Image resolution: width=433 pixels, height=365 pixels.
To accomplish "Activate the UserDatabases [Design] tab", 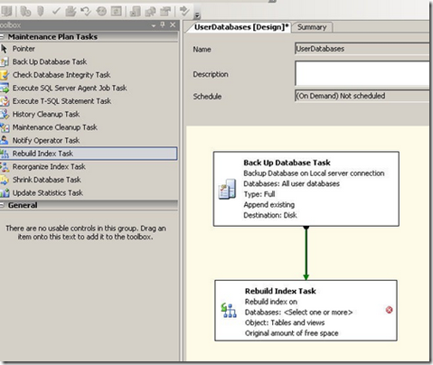I will point(241,27).
